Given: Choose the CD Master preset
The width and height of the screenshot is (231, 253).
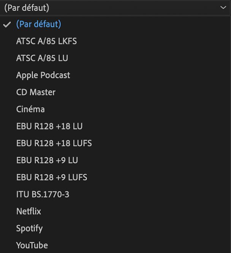Looking at the screenshot, I should tap(36, 92).
